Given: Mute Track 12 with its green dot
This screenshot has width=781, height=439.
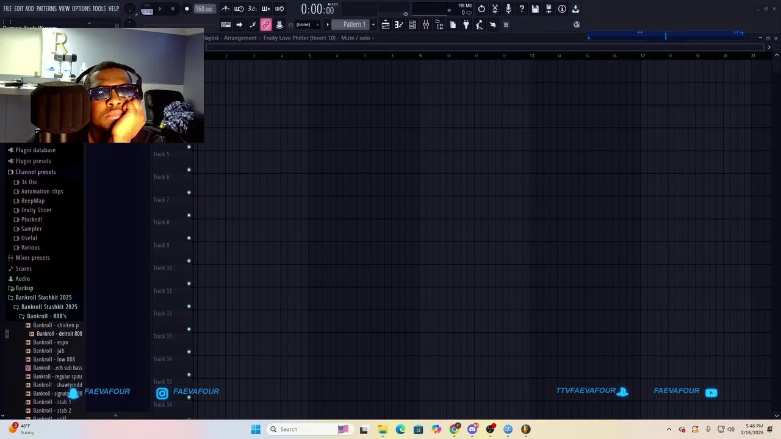Looking at the screenshot, I should 189,306.
